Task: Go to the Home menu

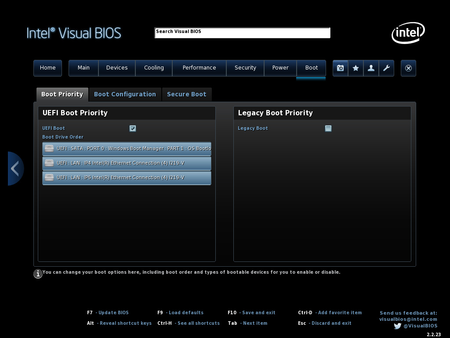Action: click(x=47, y=68)
